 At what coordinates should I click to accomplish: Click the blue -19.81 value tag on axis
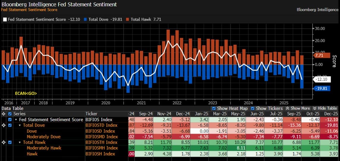322,89
